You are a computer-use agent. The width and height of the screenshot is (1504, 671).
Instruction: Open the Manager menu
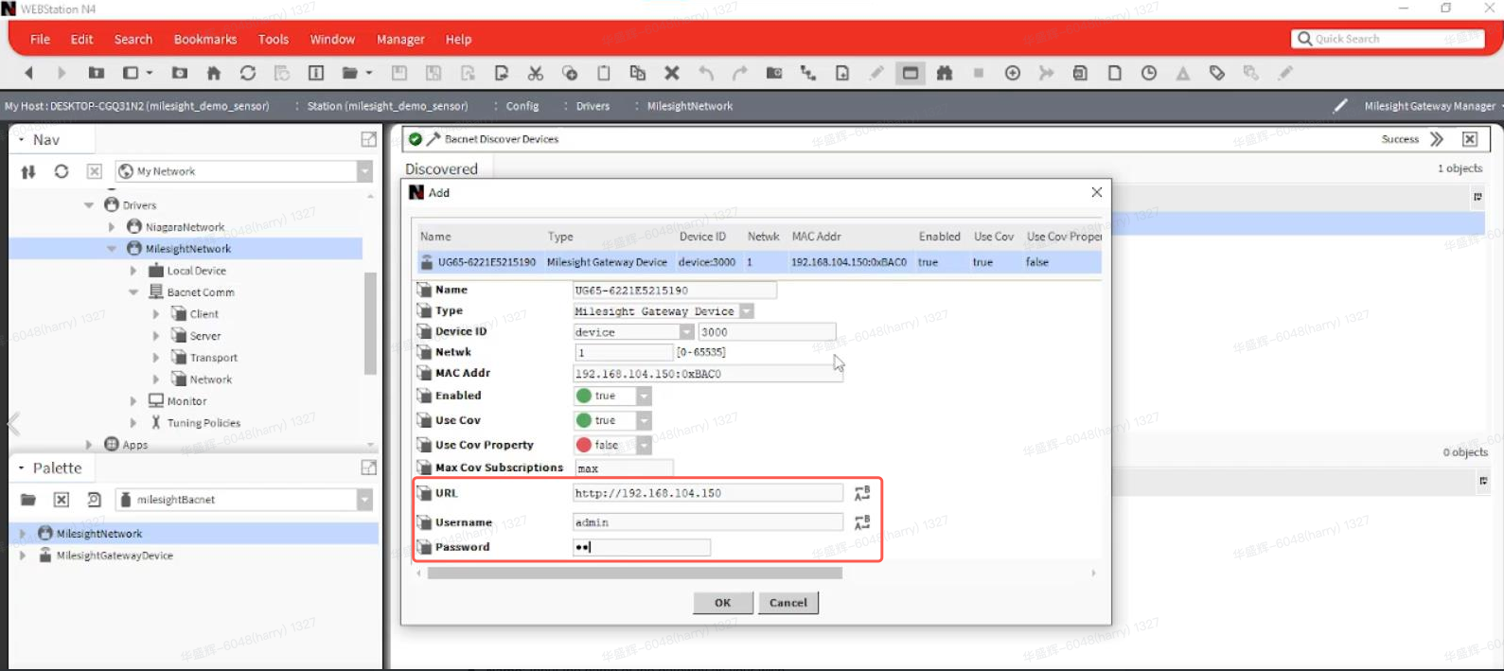[x=400, y=40]
